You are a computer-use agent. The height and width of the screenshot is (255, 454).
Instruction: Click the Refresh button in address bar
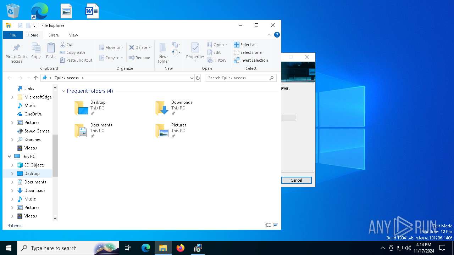[198, 78]
